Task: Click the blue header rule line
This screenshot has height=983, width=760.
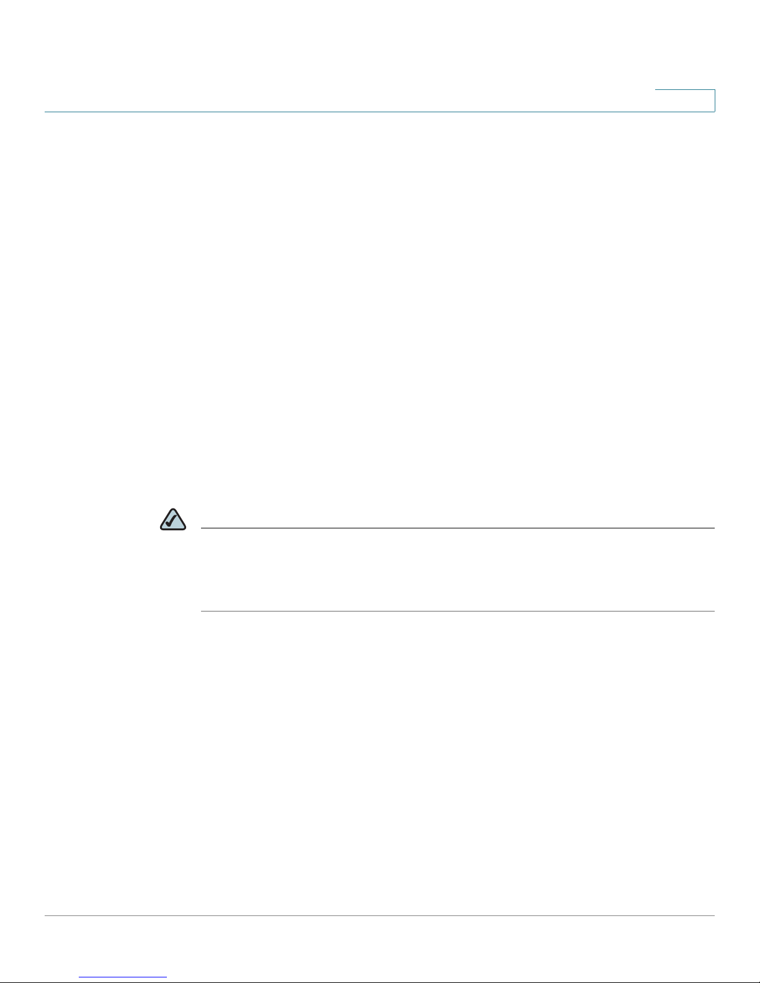Action: coord(380,112)
